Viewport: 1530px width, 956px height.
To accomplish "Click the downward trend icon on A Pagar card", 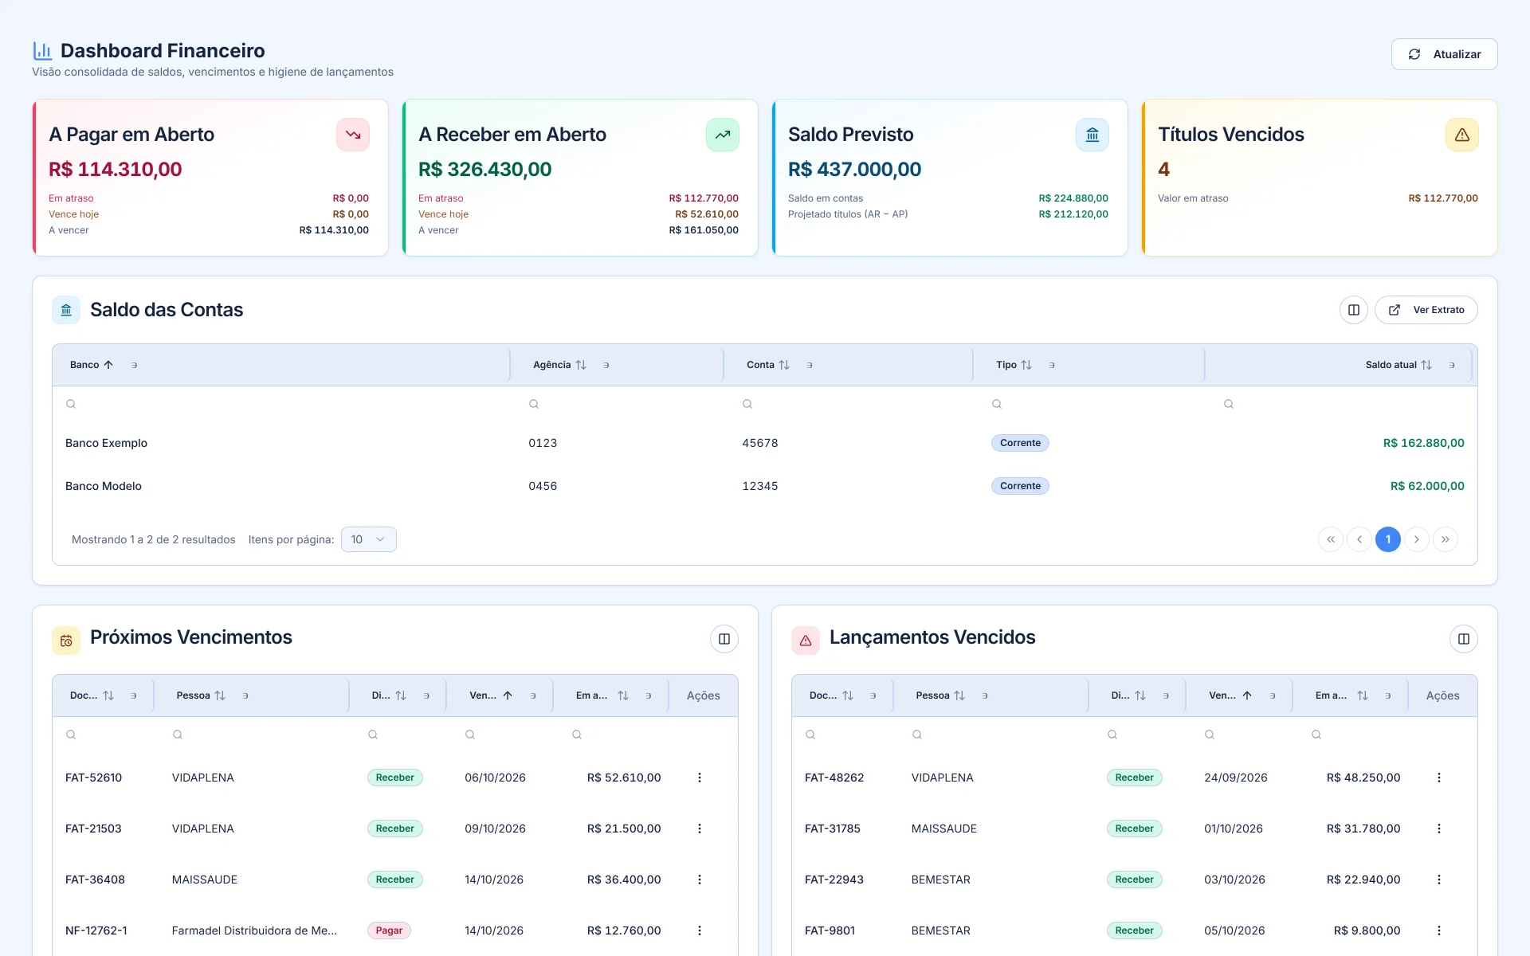I will click(x=353, y=135).
